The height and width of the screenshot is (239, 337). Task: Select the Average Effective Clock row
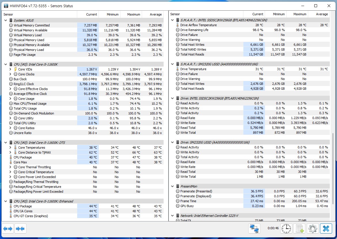coord(86,94)
